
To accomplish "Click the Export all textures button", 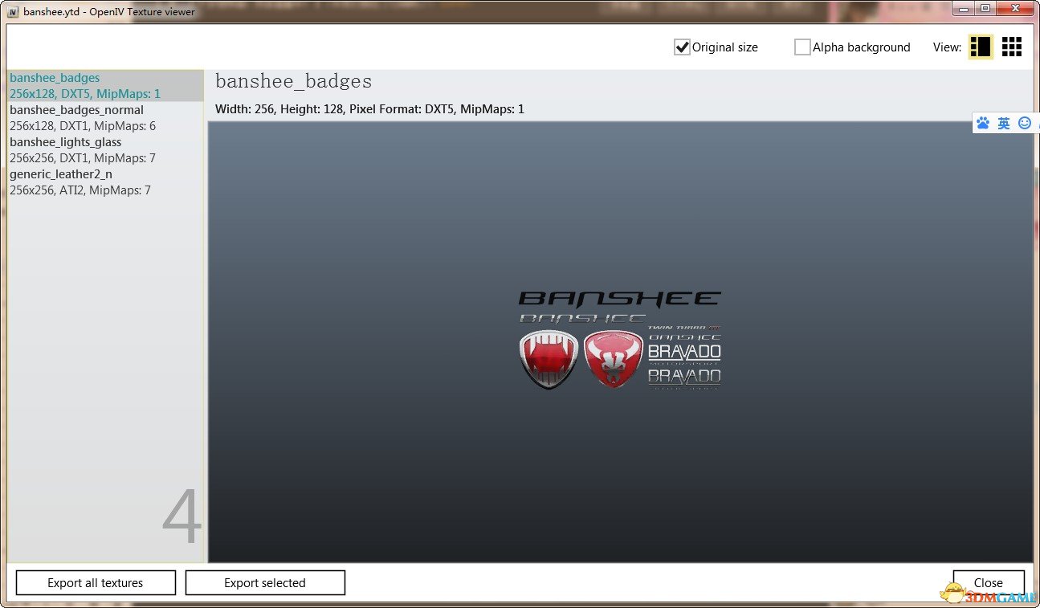I will pyautogui.click(x=96, y=583).
